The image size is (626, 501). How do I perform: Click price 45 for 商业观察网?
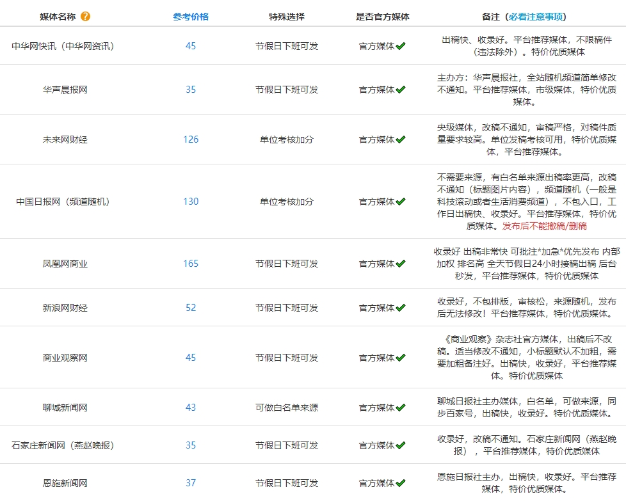coord(191,358)
